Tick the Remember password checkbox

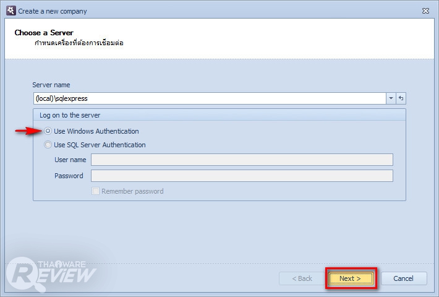point(95,191)
